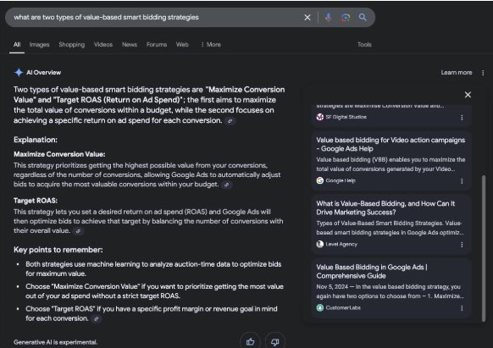Expand the More search filters menu
This screenshot has height=348, width=493.
(x=211, y=44)
